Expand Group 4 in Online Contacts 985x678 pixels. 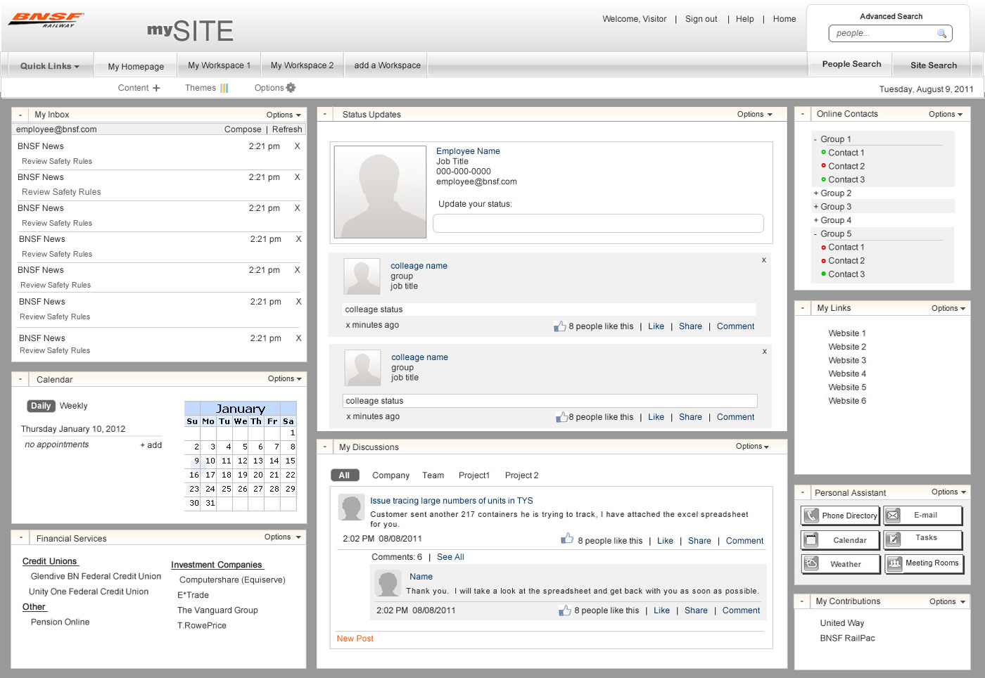(816, 220)
